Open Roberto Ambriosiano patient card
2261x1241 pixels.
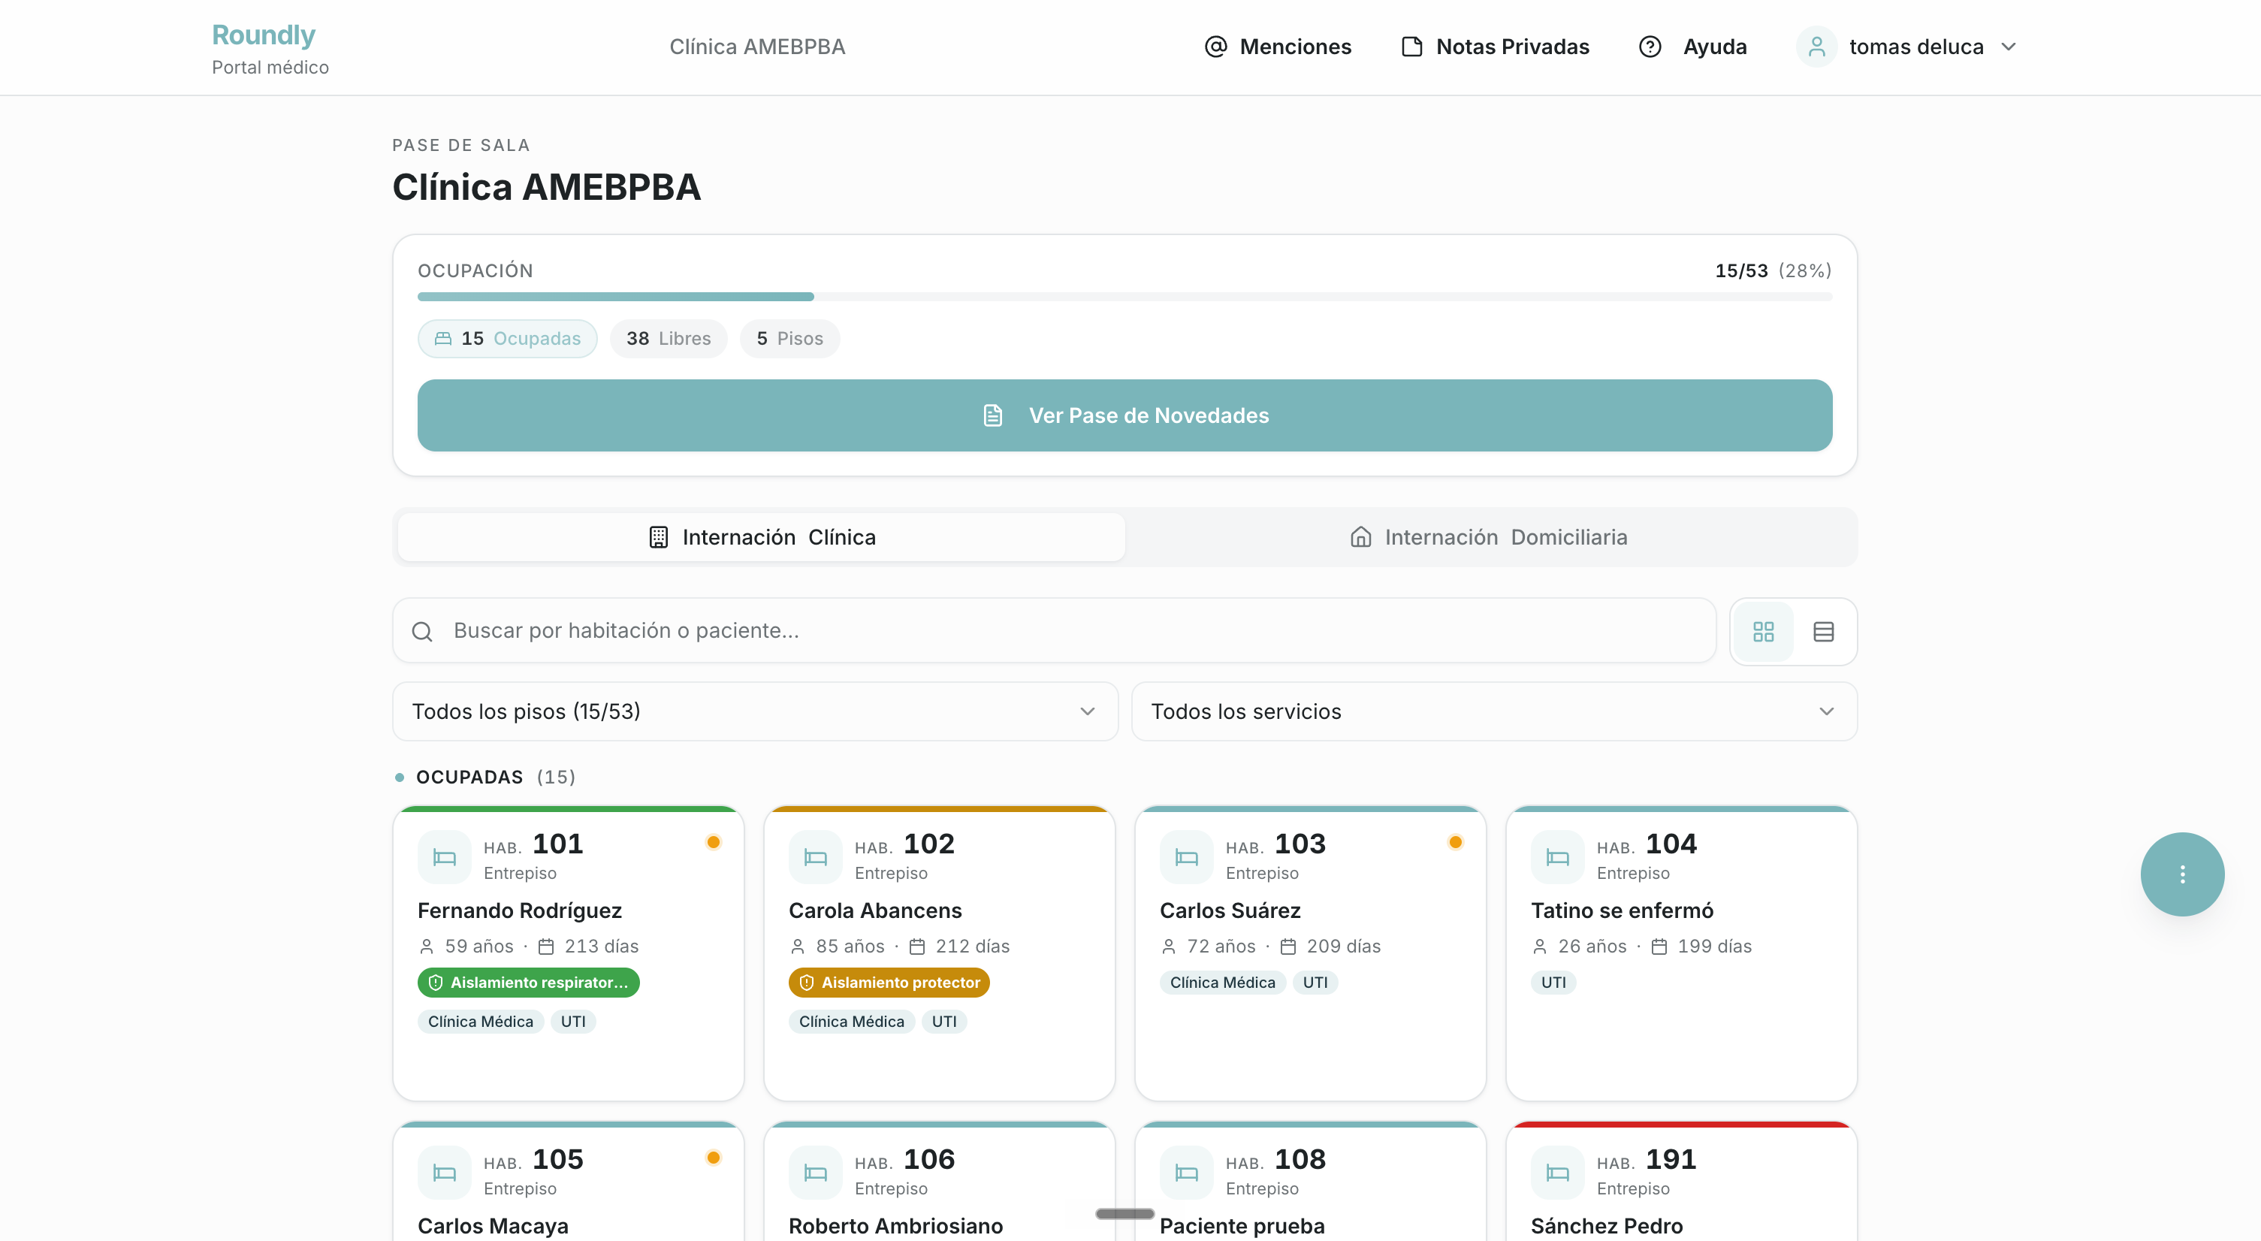939,1182
